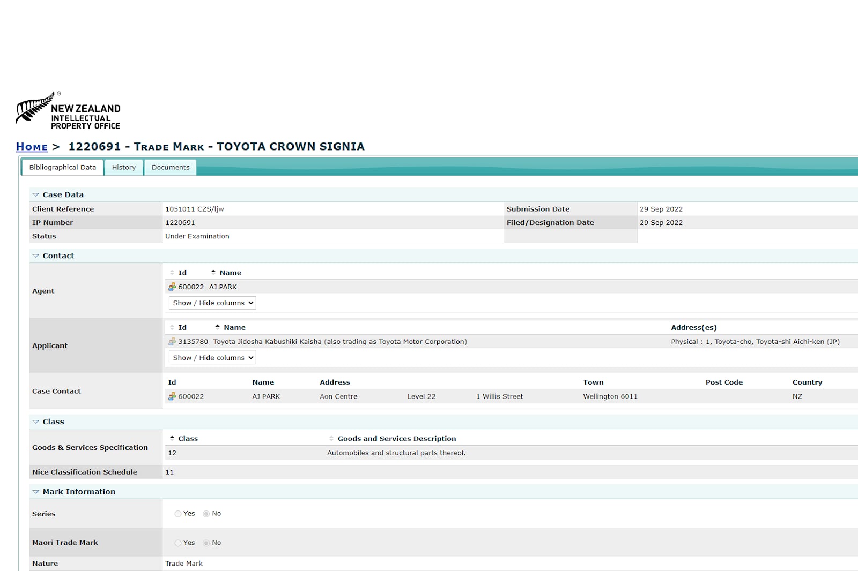Click applicant id 3135780
This screenshot has height=571, width=858.
193,342
